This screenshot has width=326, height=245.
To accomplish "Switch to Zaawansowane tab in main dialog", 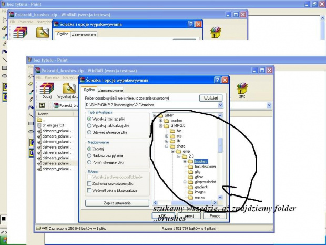I will [x=110, y=90].
